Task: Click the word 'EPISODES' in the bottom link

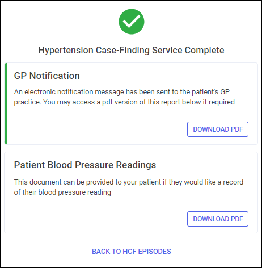Action: tap(154, 252)
